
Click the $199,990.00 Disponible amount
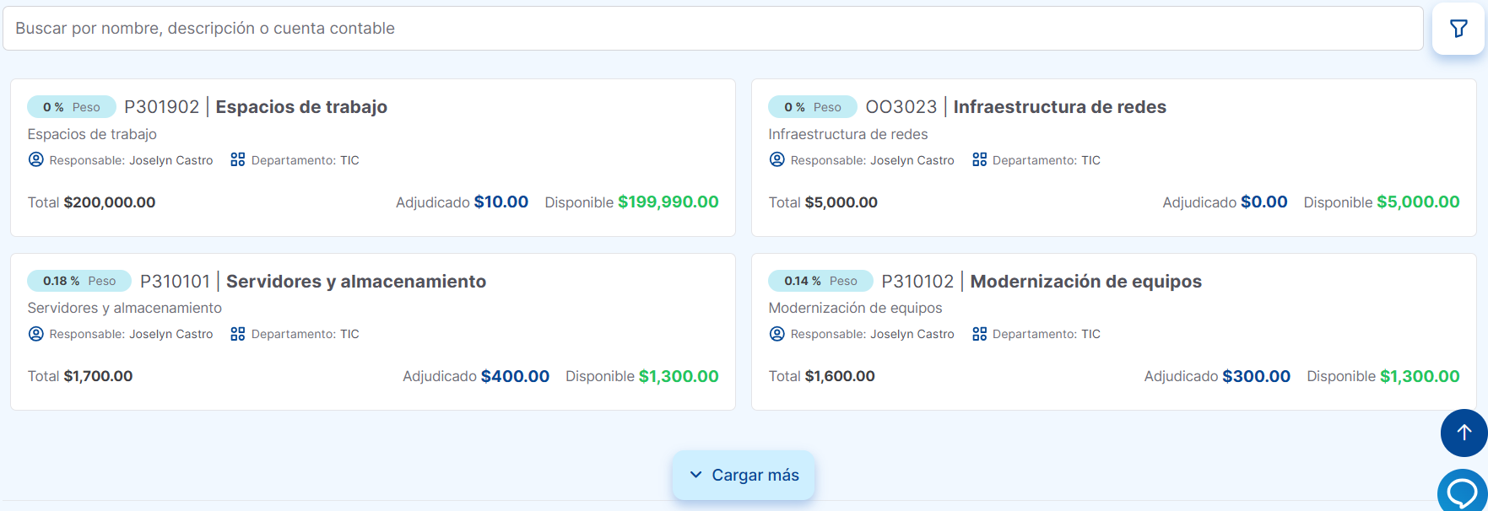(x=668, y=202)
